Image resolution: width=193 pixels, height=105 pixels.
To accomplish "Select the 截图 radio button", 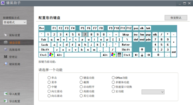I will pyautogui.click(x=81, y=82).
